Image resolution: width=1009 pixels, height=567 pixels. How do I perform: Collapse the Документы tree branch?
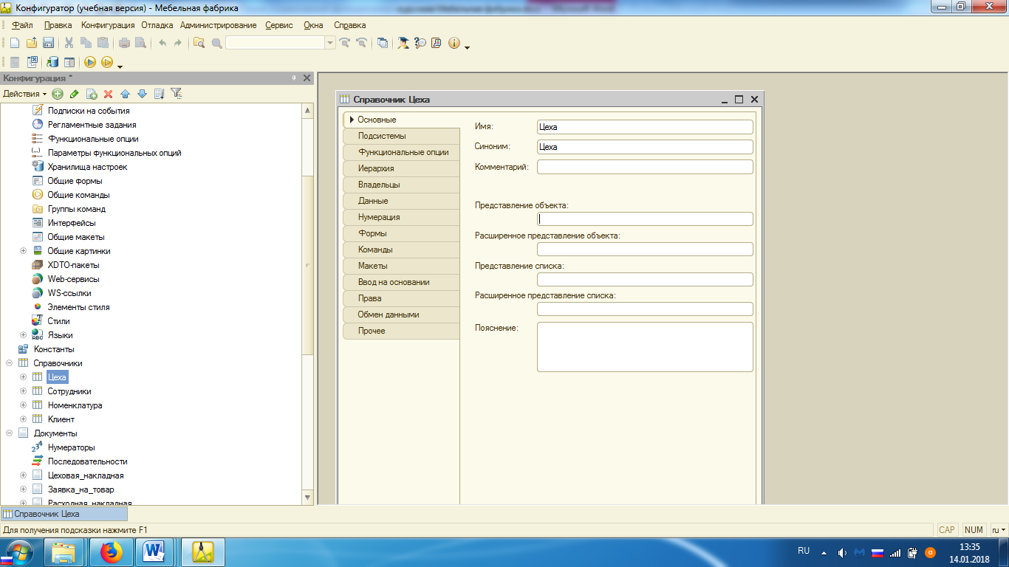(9, 433)
